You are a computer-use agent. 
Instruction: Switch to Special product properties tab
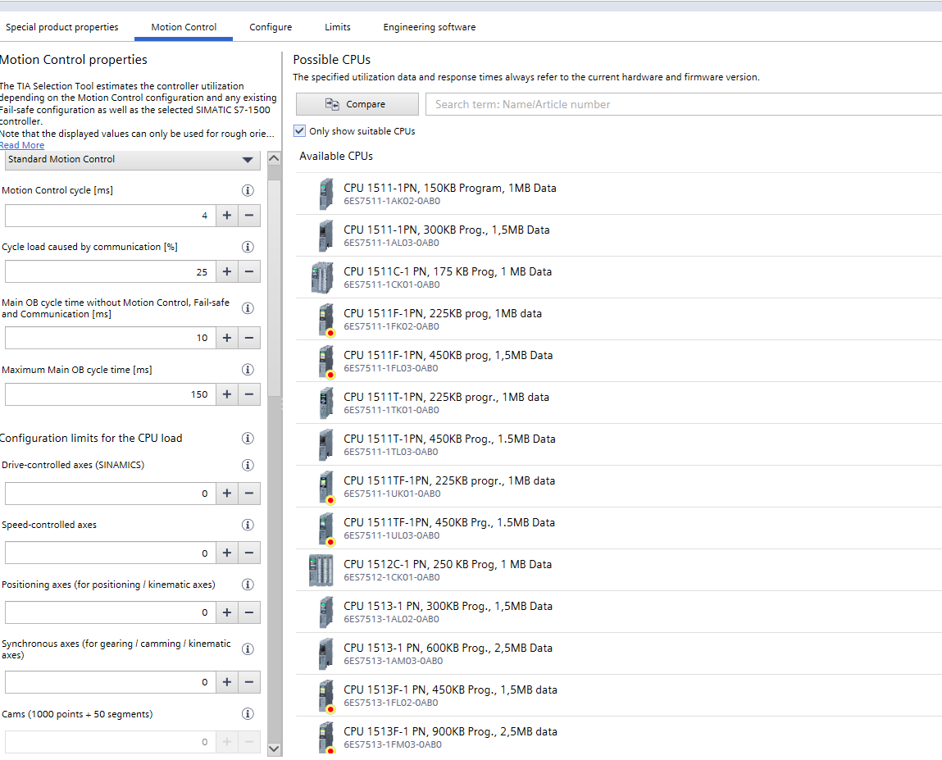pyautogui.click(x=61, y=27)
